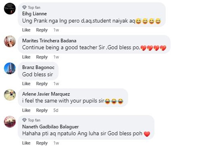Reply to Marites Trinchera Badana's comment
The image size is (224, 147).
click(42, 57)
